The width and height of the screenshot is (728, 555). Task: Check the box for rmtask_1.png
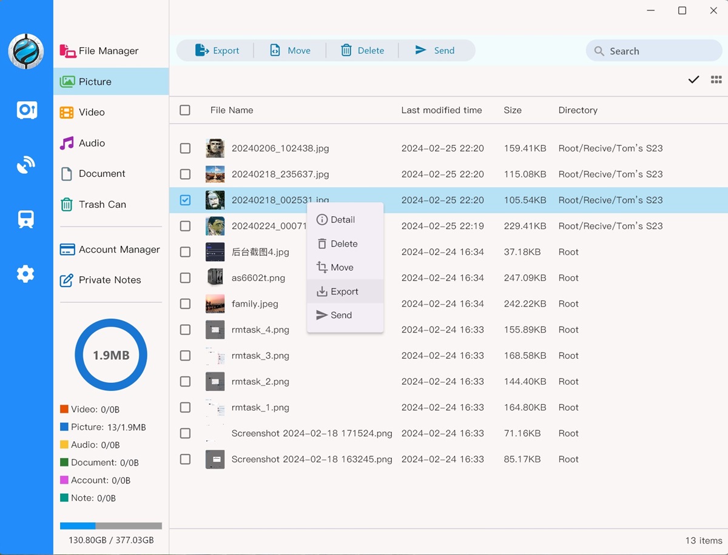(185, 408)
